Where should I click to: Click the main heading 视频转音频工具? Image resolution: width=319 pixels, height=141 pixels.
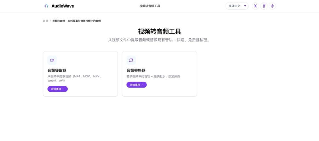[159, 32]
